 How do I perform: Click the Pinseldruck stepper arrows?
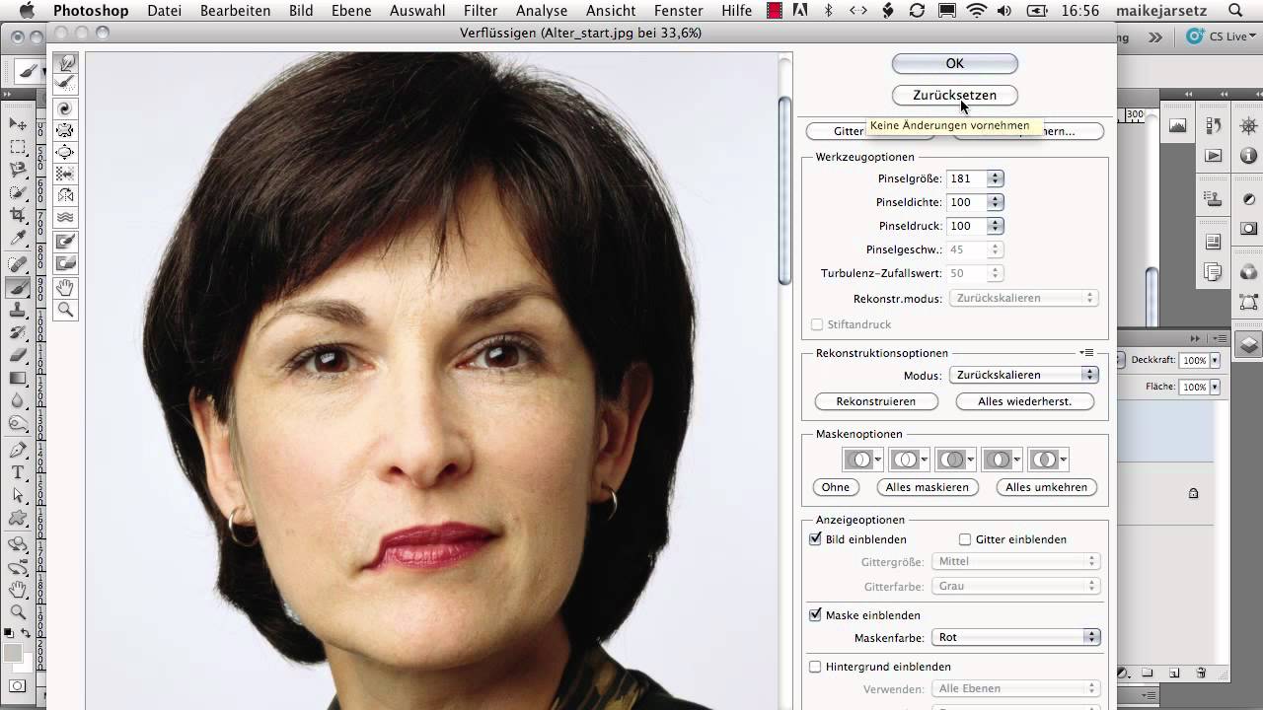pos(995,226)
